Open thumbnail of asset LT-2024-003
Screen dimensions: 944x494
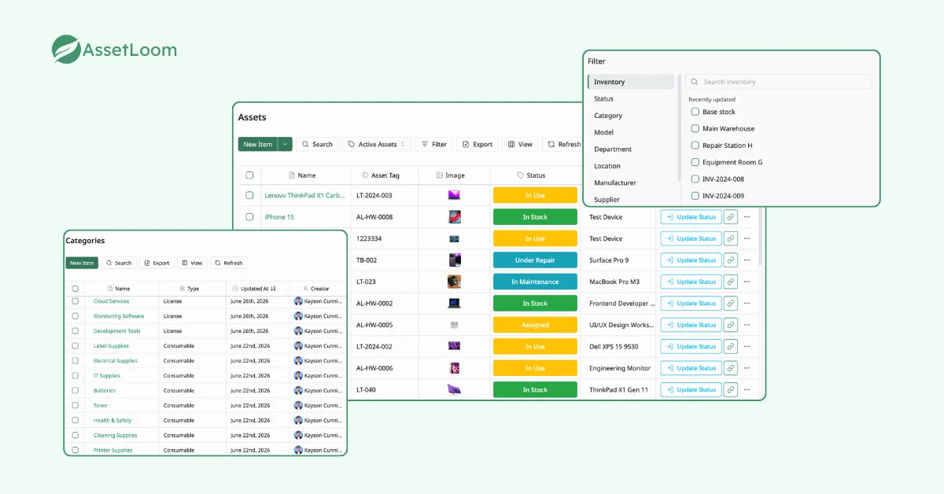455,195
